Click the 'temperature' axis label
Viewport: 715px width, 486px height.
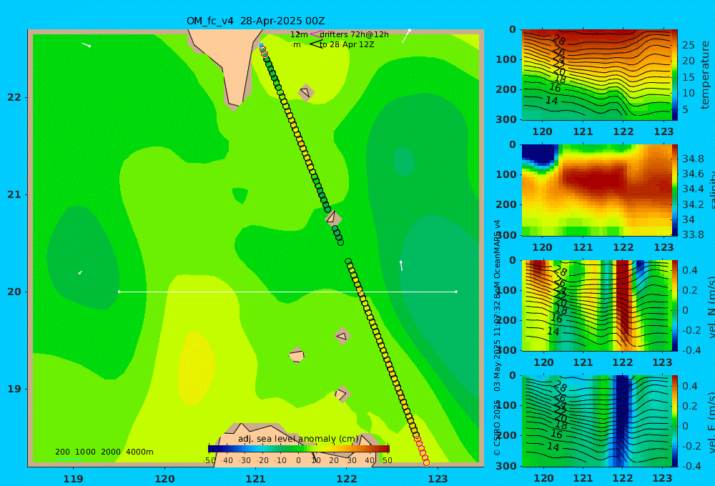(x=706, y=75)
